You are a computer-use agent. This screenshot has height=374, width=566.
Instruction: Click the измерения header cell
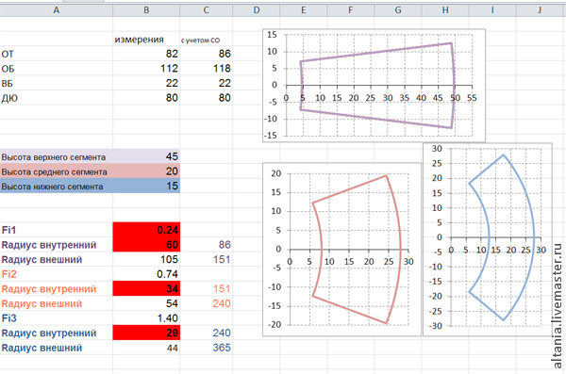pos(146,40)
